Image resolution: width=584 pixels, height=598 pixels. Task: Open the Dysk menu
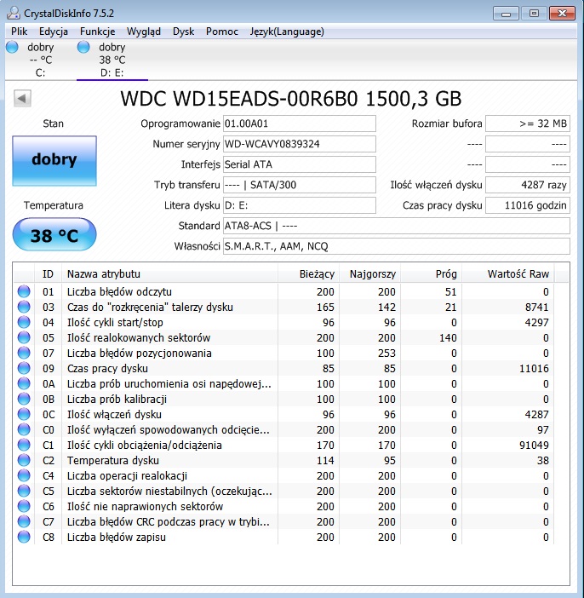[x=183, y=32]
